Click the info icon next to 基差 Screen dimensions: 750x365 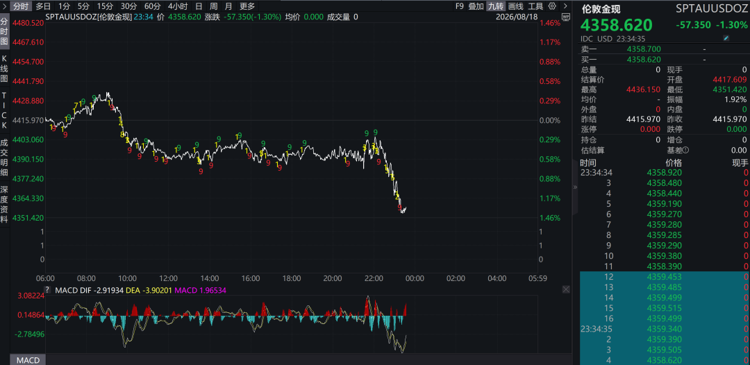(686, 150)
